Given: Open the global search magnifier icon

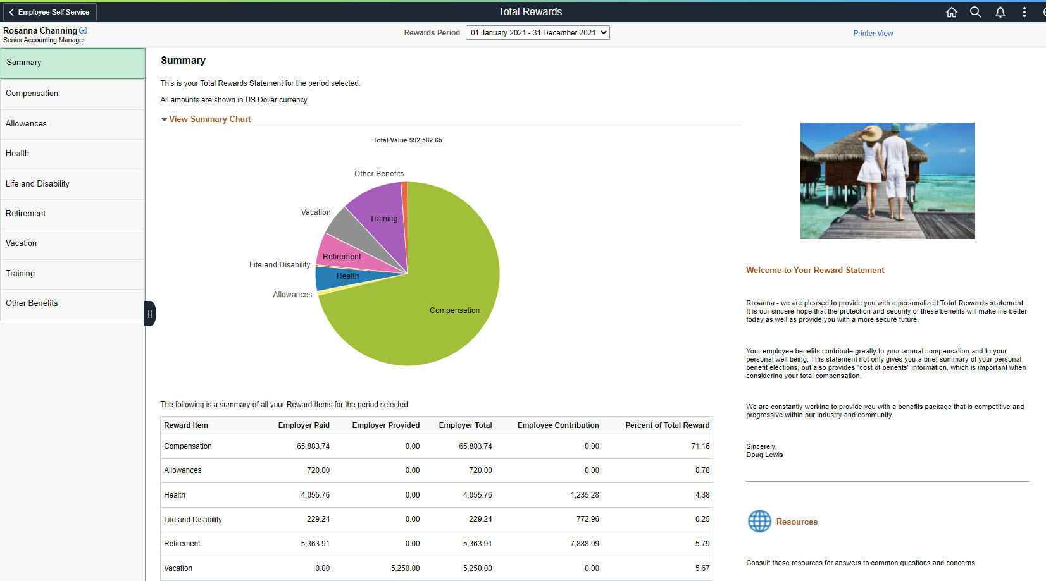Looking at the screenshot, I should [x=975, y=12].
